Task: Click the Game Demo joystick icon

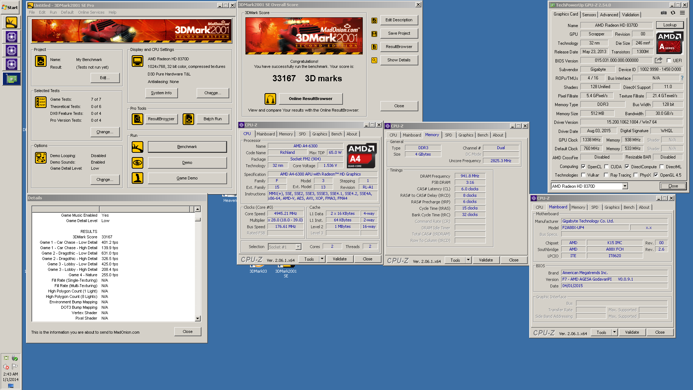Action: point(137,178)
